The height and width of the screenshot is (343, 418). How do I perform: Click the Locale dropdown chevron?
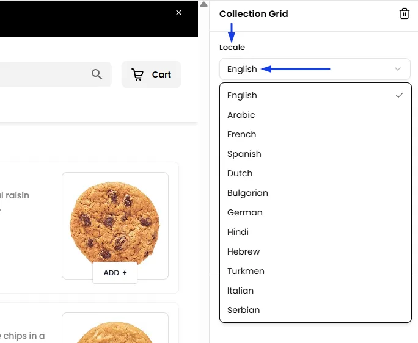[398, 69]
